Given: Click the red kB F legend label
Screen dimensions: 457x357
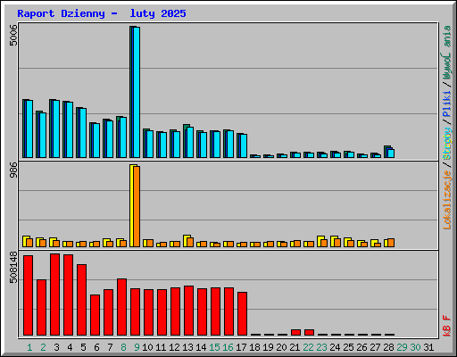Looking at the screenshot, I should (447, 326).
